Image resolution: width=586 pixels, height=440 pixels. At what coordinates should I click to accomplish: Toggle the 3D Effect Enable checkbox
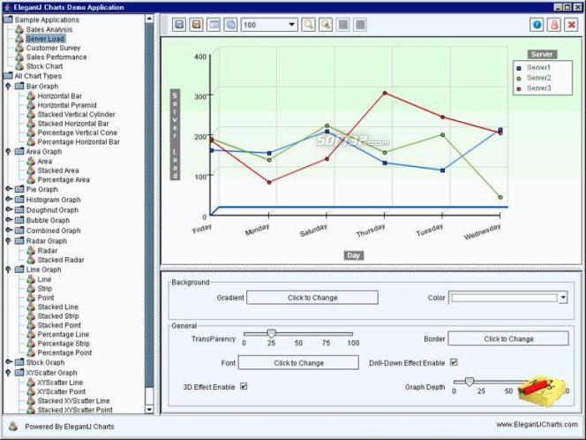tap(244, 386)
